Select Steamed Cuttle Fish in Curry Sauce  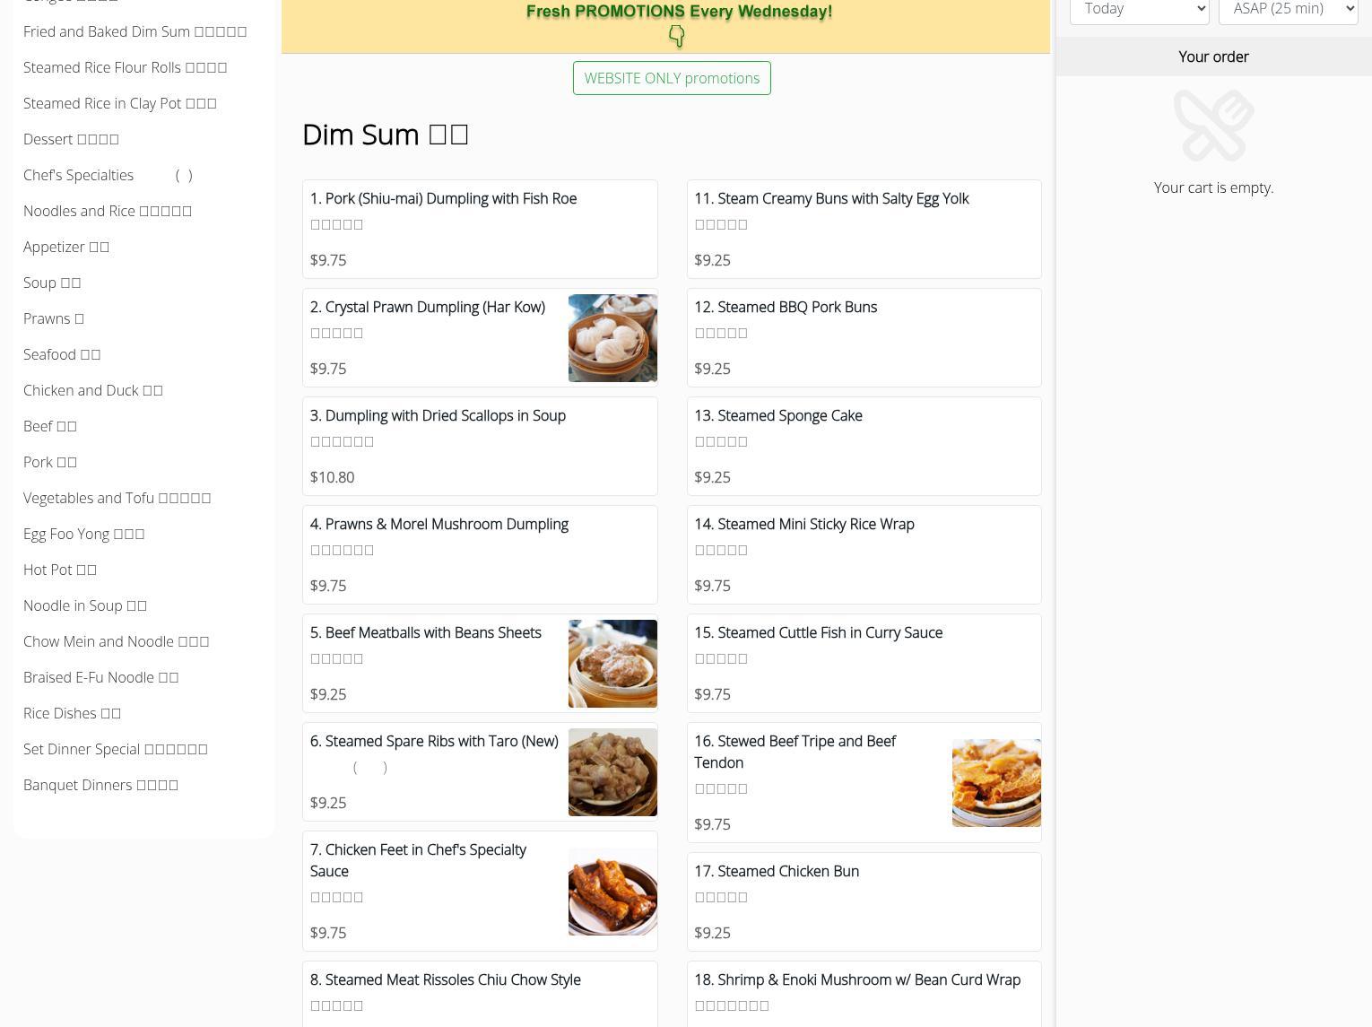click(x=864, y=663)
